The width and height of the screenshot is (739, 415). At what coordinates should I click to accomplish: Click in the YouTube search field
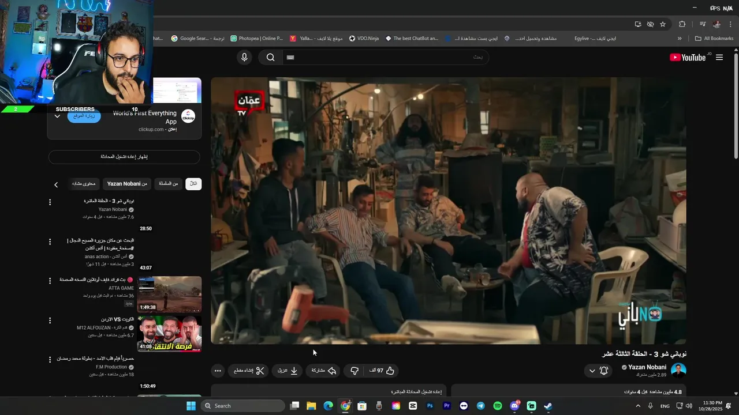[385, 57]
